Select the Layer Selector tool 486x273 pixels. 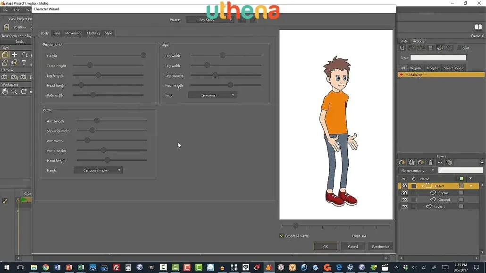pos(14,63)
